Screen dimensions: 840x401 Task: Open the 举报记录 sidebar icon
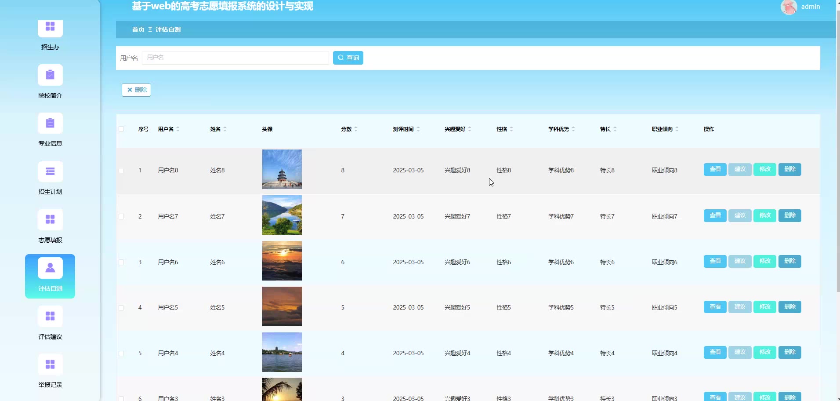(50, 365)
